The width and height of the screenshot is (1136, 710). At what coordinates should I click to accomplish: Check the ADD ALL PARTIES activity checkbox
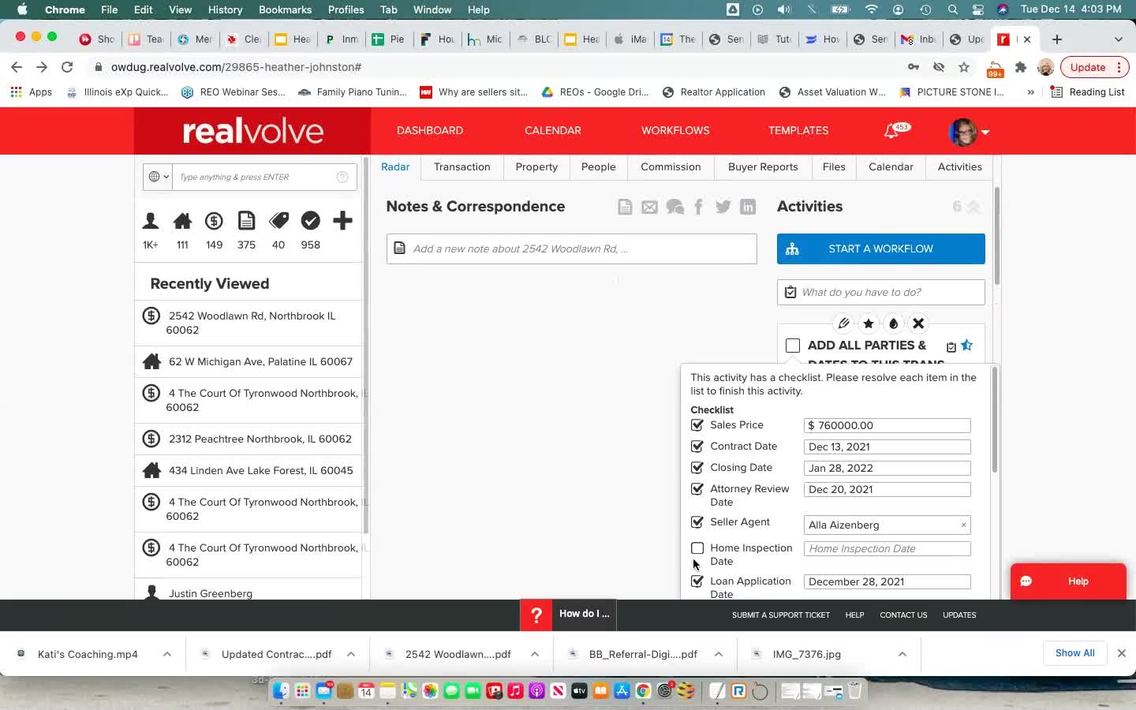[793, 346]
